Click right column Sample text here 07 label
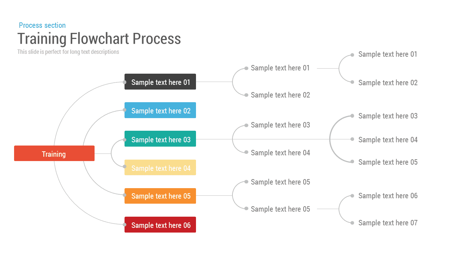The width and height of the screenshot is (462, 260). 388,223
